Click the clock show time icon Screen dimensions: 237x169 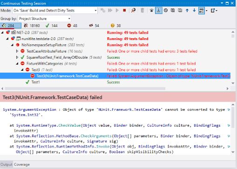(166, 10)
